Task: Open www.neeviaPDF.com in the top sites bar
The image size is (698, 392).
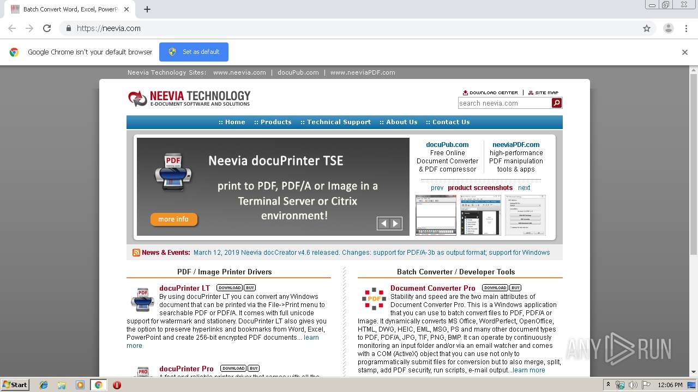Action: (363, 72)
